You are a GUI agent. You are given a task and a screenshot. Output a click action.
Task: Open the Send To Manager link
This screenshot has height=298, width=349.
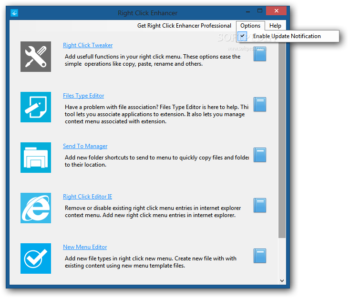click(85, 146)
